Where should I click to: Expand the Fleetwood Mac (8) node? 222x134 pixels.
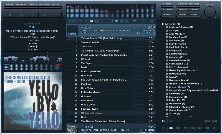(x=167, y=81)
